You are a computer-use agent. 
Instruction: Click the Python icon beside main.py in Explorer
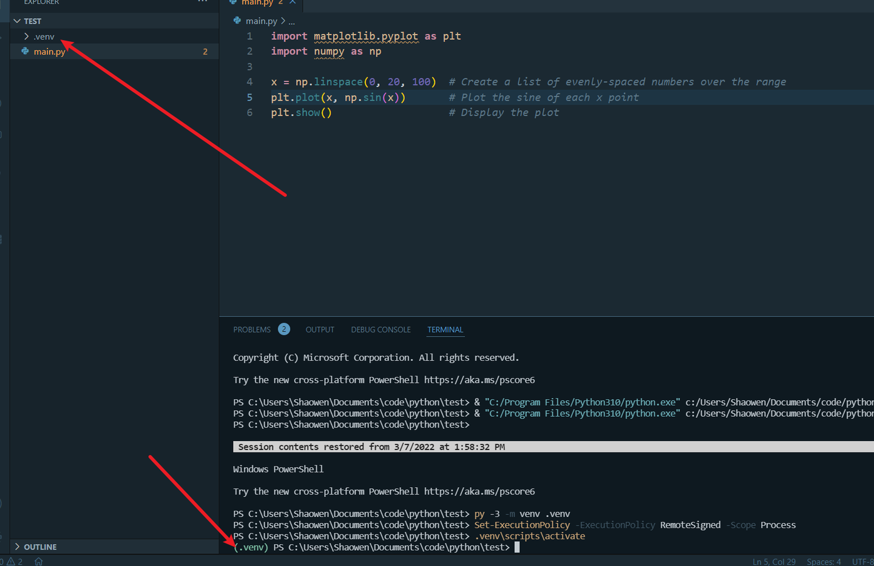tap(24, 52)
